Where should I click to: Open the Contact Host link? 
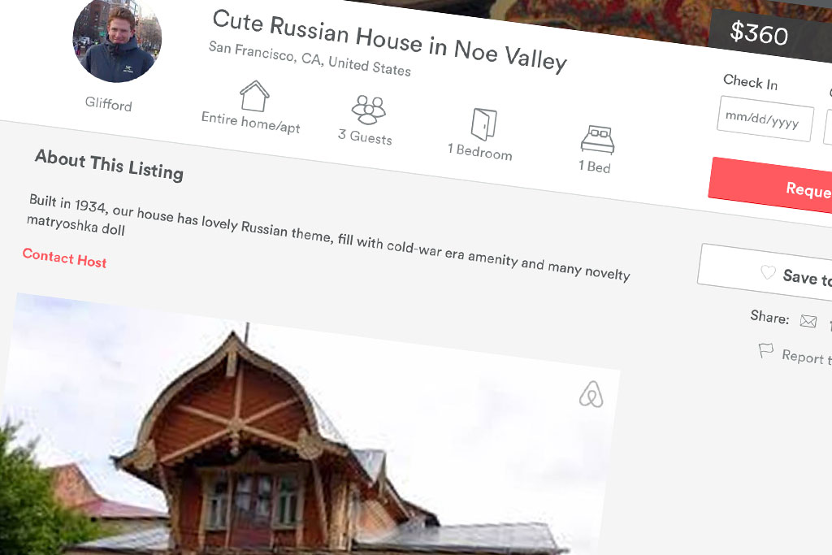tap(64, 258)
